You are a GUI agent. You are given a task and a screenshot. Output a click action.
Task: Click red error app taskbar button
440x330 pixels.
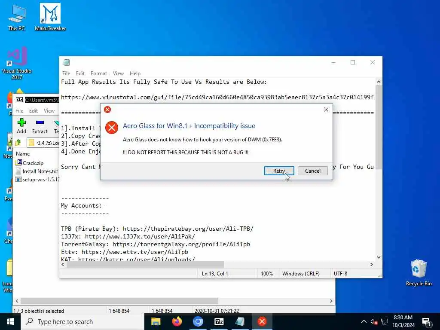tap(262, 321)
